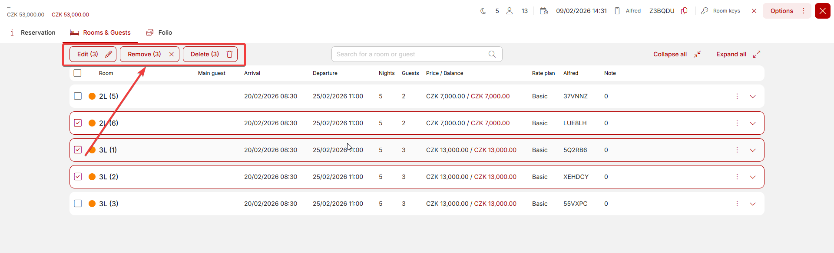Expand all room rows
The width and height of the screenshot is (834, 253).
click(x=738, y=54)
